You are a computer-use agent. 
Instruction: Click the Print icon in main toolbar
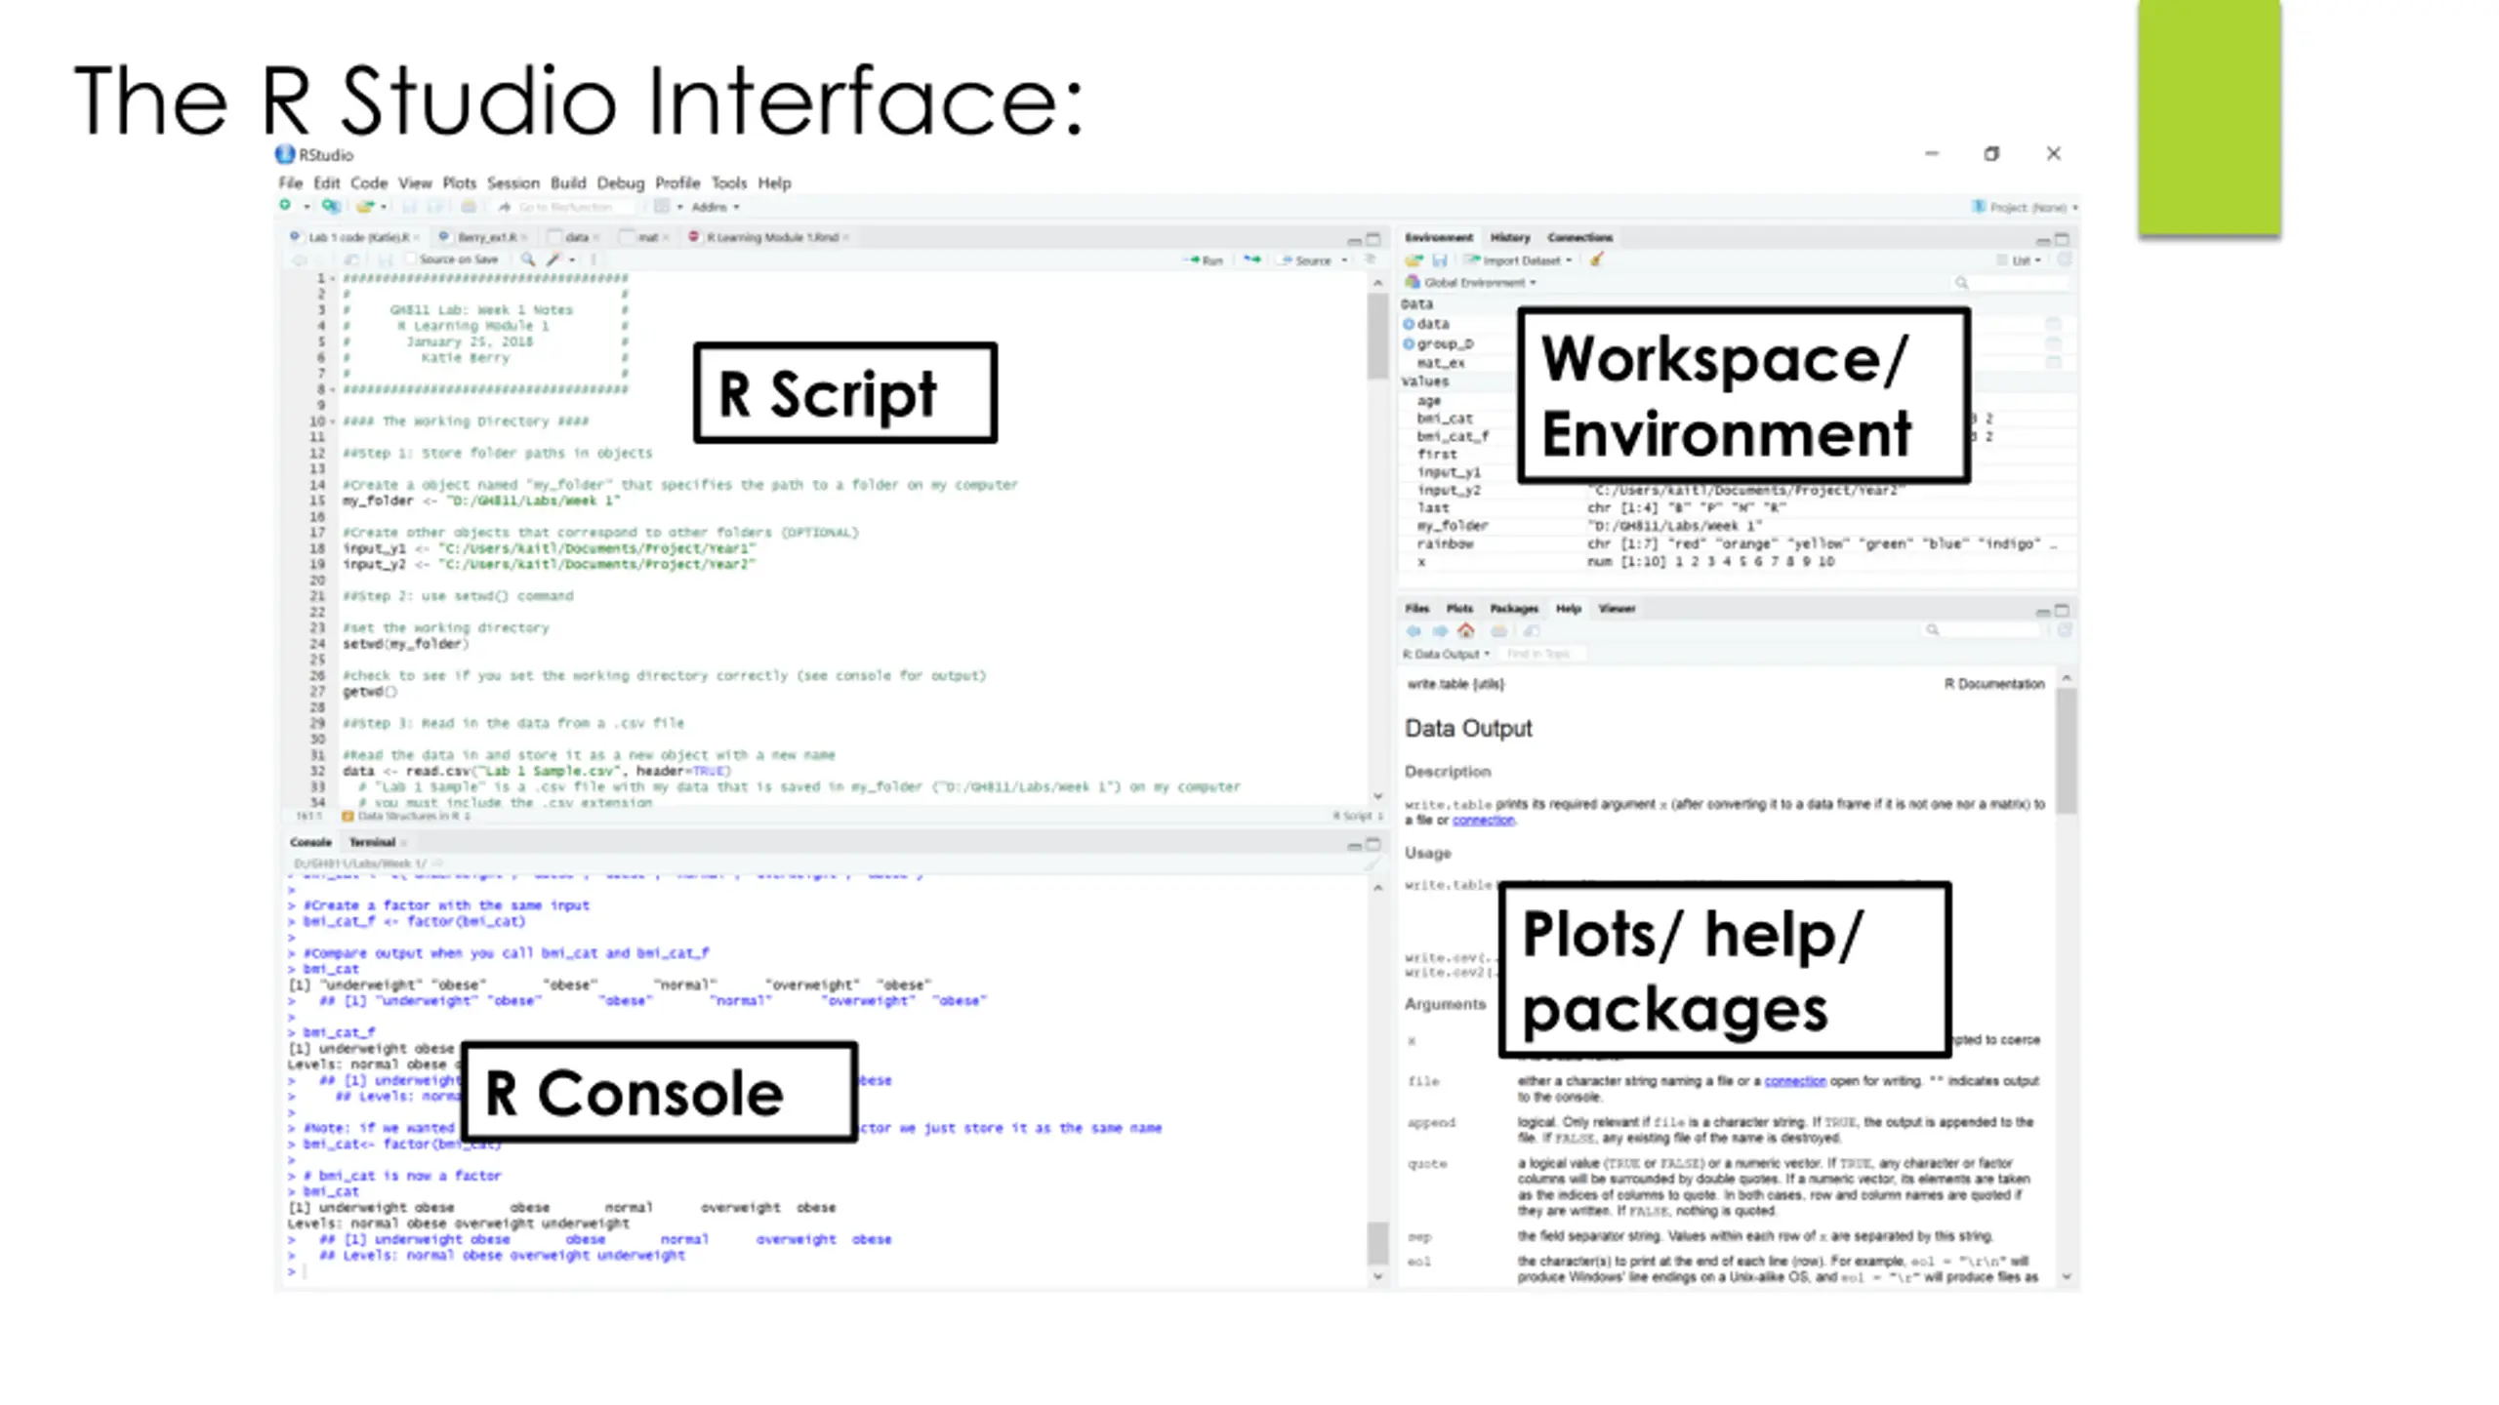[x=469, y=206]
